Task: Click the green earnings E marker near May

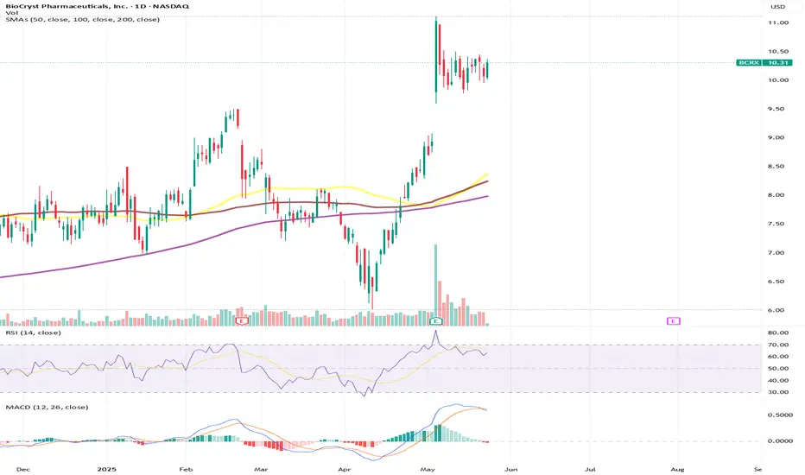Action: 436,321
